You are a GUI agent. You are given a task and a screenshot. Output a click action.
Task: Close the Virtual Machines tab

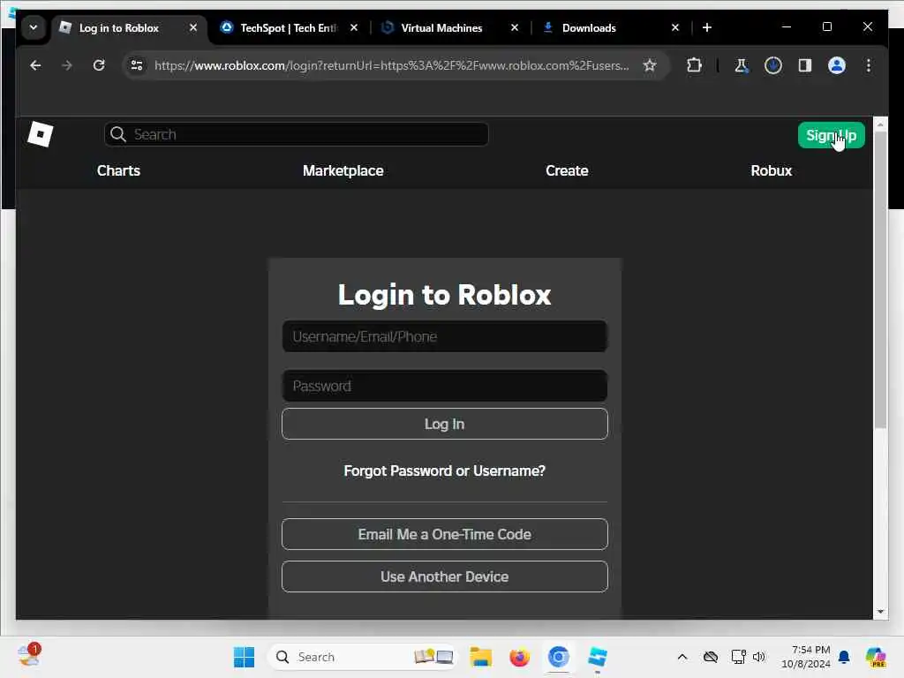pyautogui.click(x=515, y=27)
